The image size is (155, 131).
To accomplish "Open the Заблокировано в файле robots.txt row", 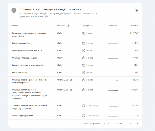I will tap(75, 51).
